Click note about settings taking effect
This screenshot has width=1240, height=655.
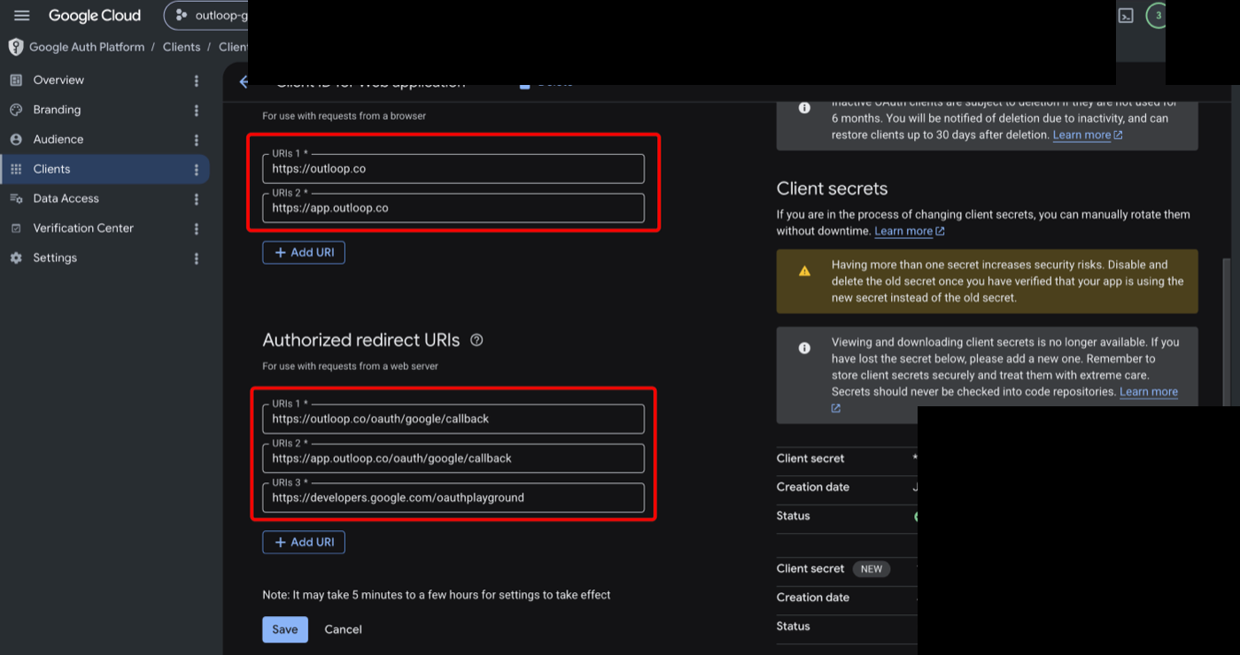point(437,595)
